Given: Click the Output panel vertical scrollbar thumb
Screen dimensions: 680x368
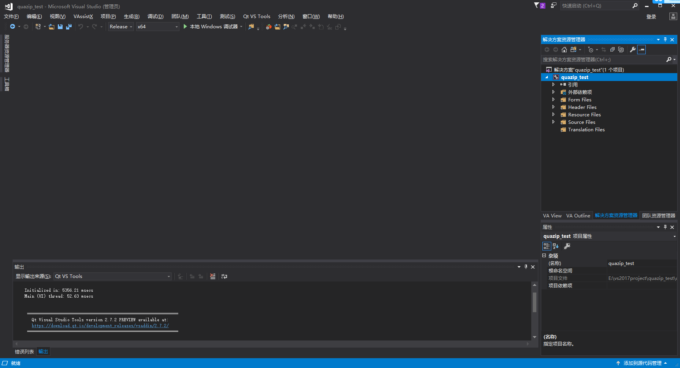Looking at the screenshot, I should 534,302.
